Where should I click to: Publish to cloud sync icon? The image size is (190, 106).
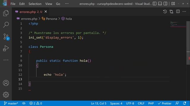(24, 103)
